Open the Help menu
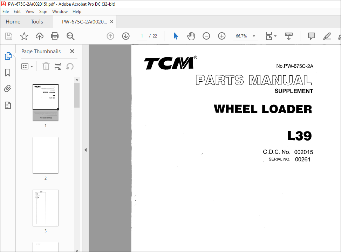 (77, 12)
